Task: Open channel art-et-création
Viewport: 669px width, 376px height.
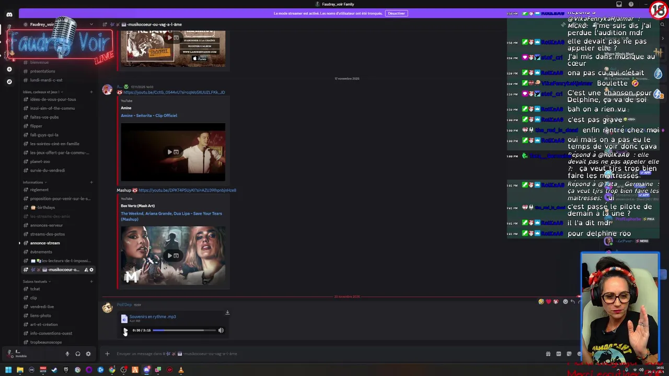Action: [x=44, y=324]
